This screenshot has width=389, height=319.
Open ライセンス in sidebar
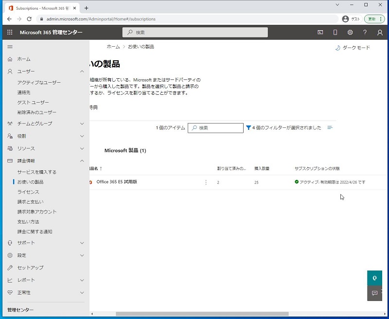(28, 192)
